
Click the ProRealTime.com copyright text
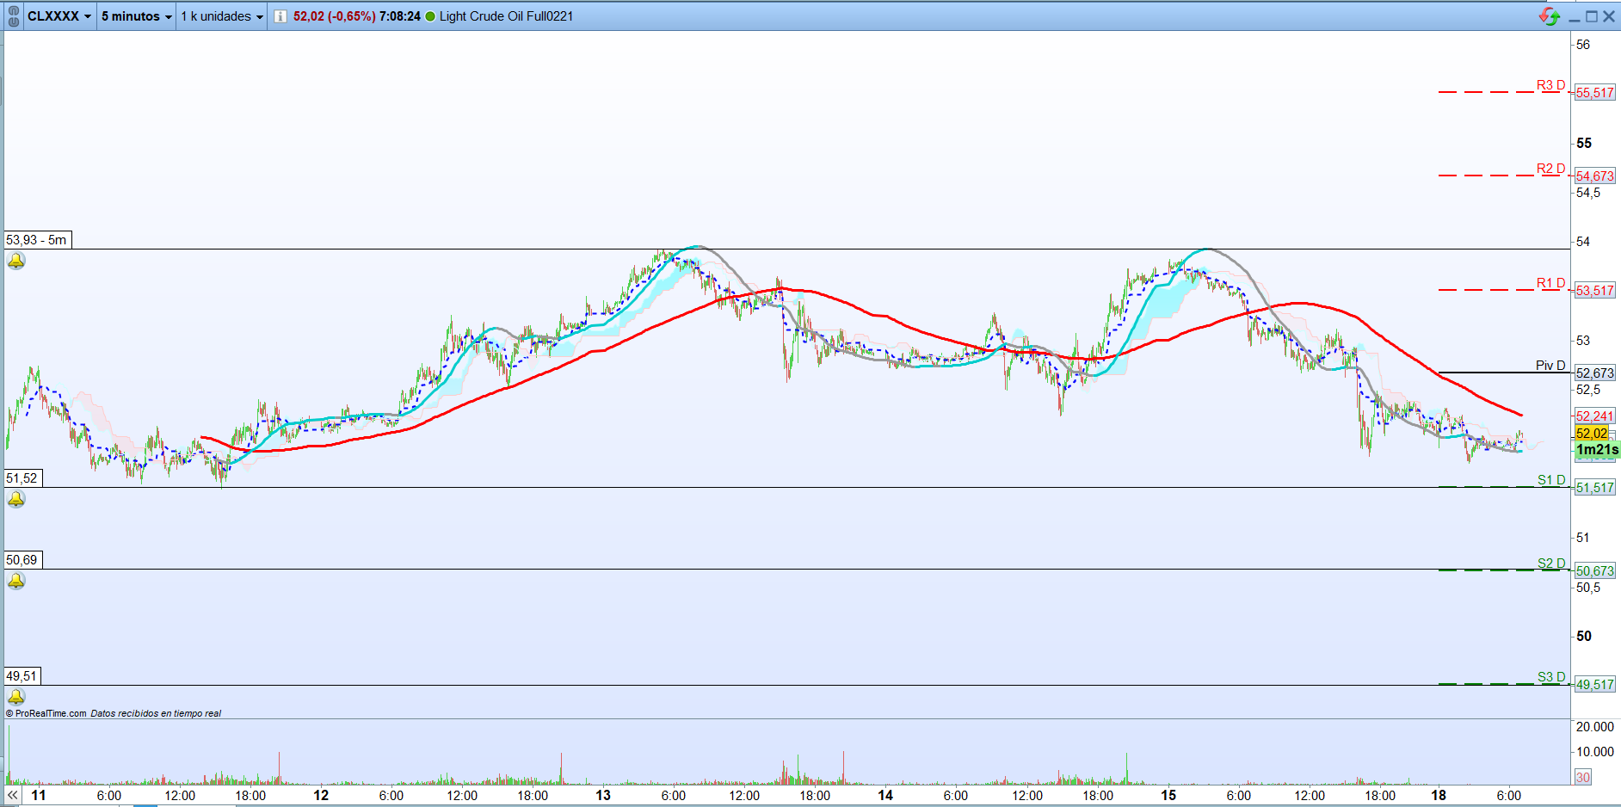click(x=46, y=713)
